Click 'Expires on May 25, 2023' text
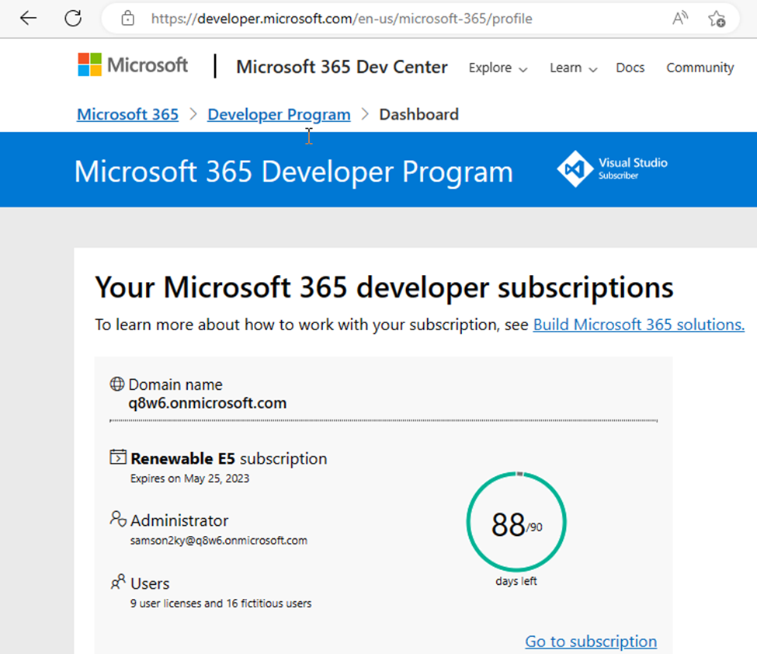The width and height of the screenshot is (757, 654). 189,478
